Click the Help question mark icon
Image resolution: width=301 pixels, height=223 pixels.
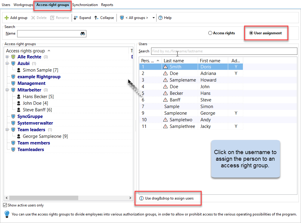tap(160, 18)
